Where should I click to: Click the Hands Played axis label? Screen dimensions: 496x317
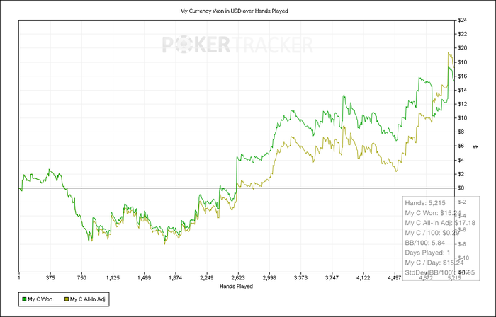pos(236,287)
